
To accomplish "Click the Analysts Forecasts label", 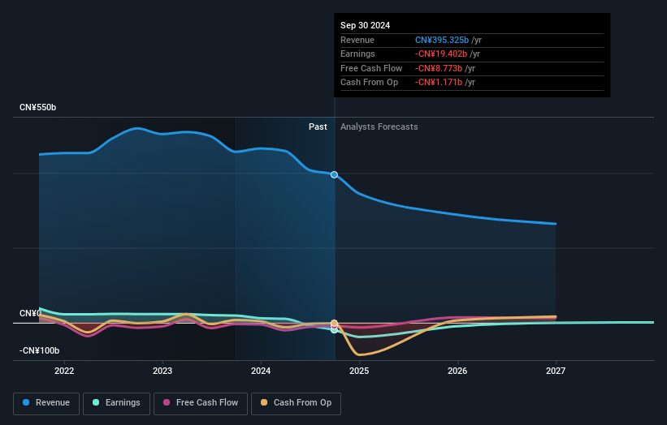I will [379, 127].
